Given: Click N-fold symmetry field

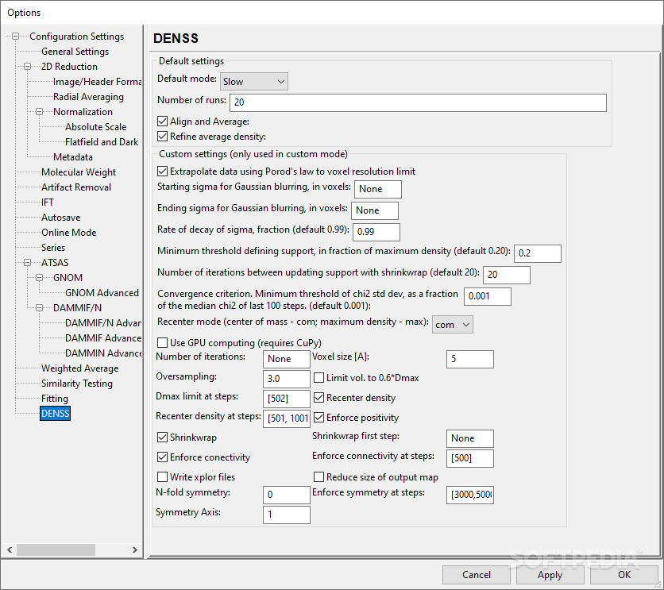Looking at the screenshot, I should pyautogui.click(x=287, y=495).
